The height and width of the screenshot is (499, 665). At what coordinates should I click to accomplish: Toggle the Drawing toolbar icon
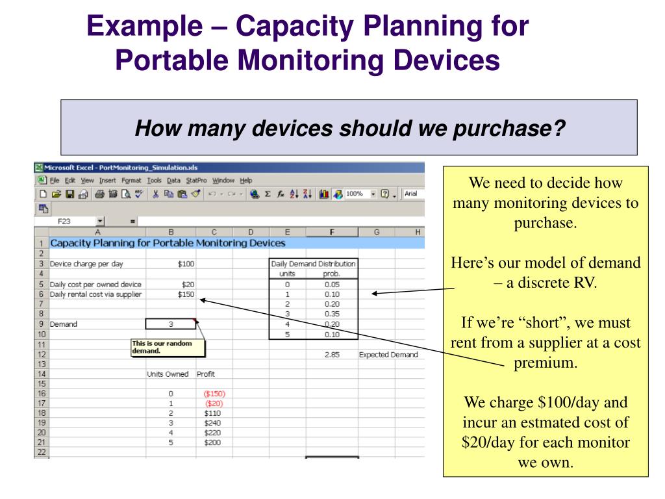click(x=338, y=194)
